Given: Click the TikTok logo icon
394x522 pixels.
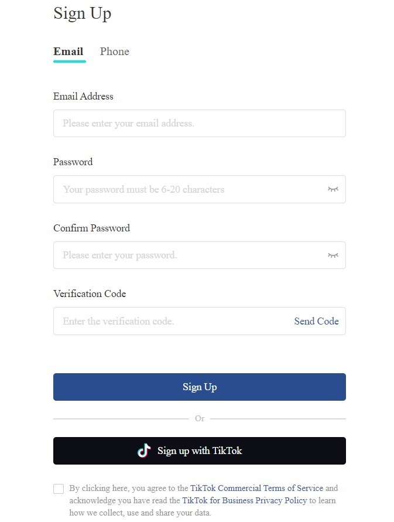Looking at the screenshot, I should tap(144, 451).
